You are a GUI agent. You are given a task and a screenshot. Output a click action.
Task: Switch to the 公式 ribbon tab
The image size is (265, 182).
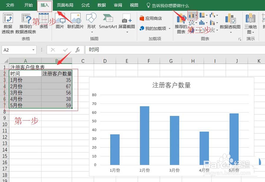[85, 5]
